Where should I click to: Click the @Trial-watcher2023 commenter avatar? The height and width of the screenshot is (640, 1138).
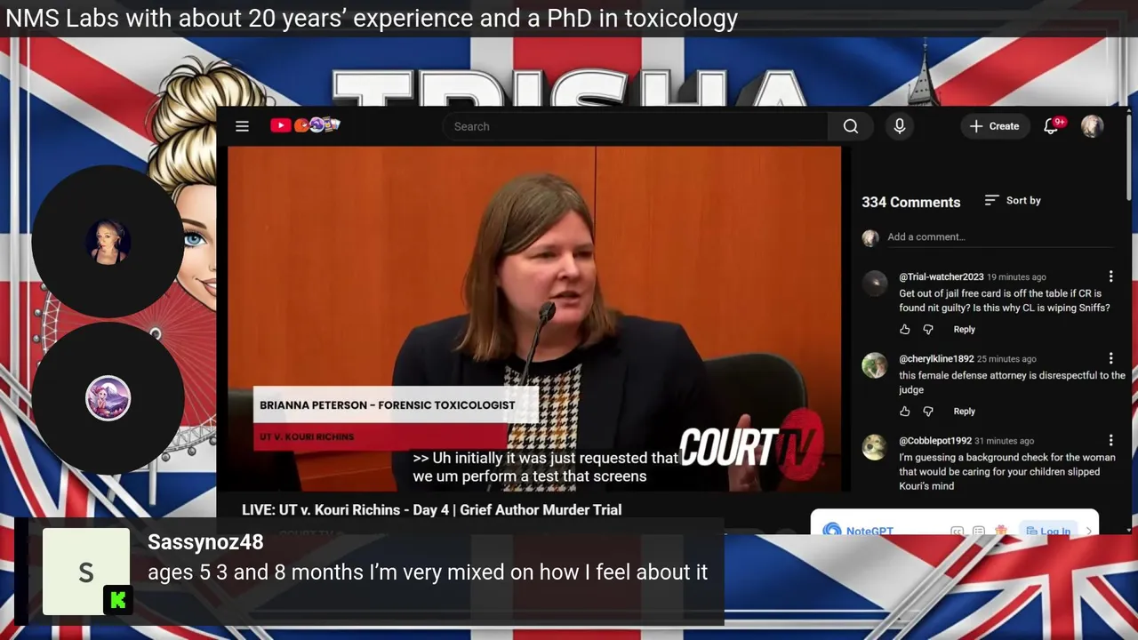875,283
